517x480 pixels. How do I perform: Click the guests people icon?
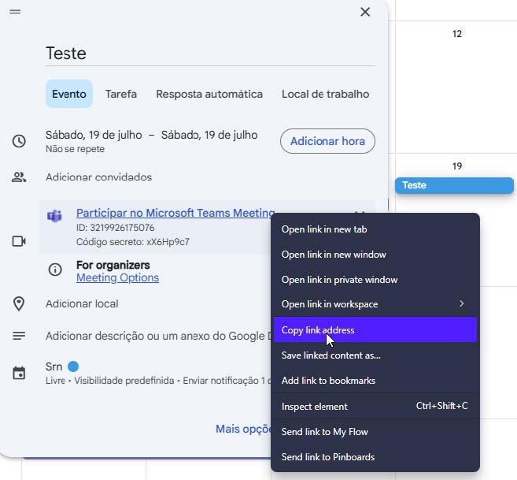[19, 177]
